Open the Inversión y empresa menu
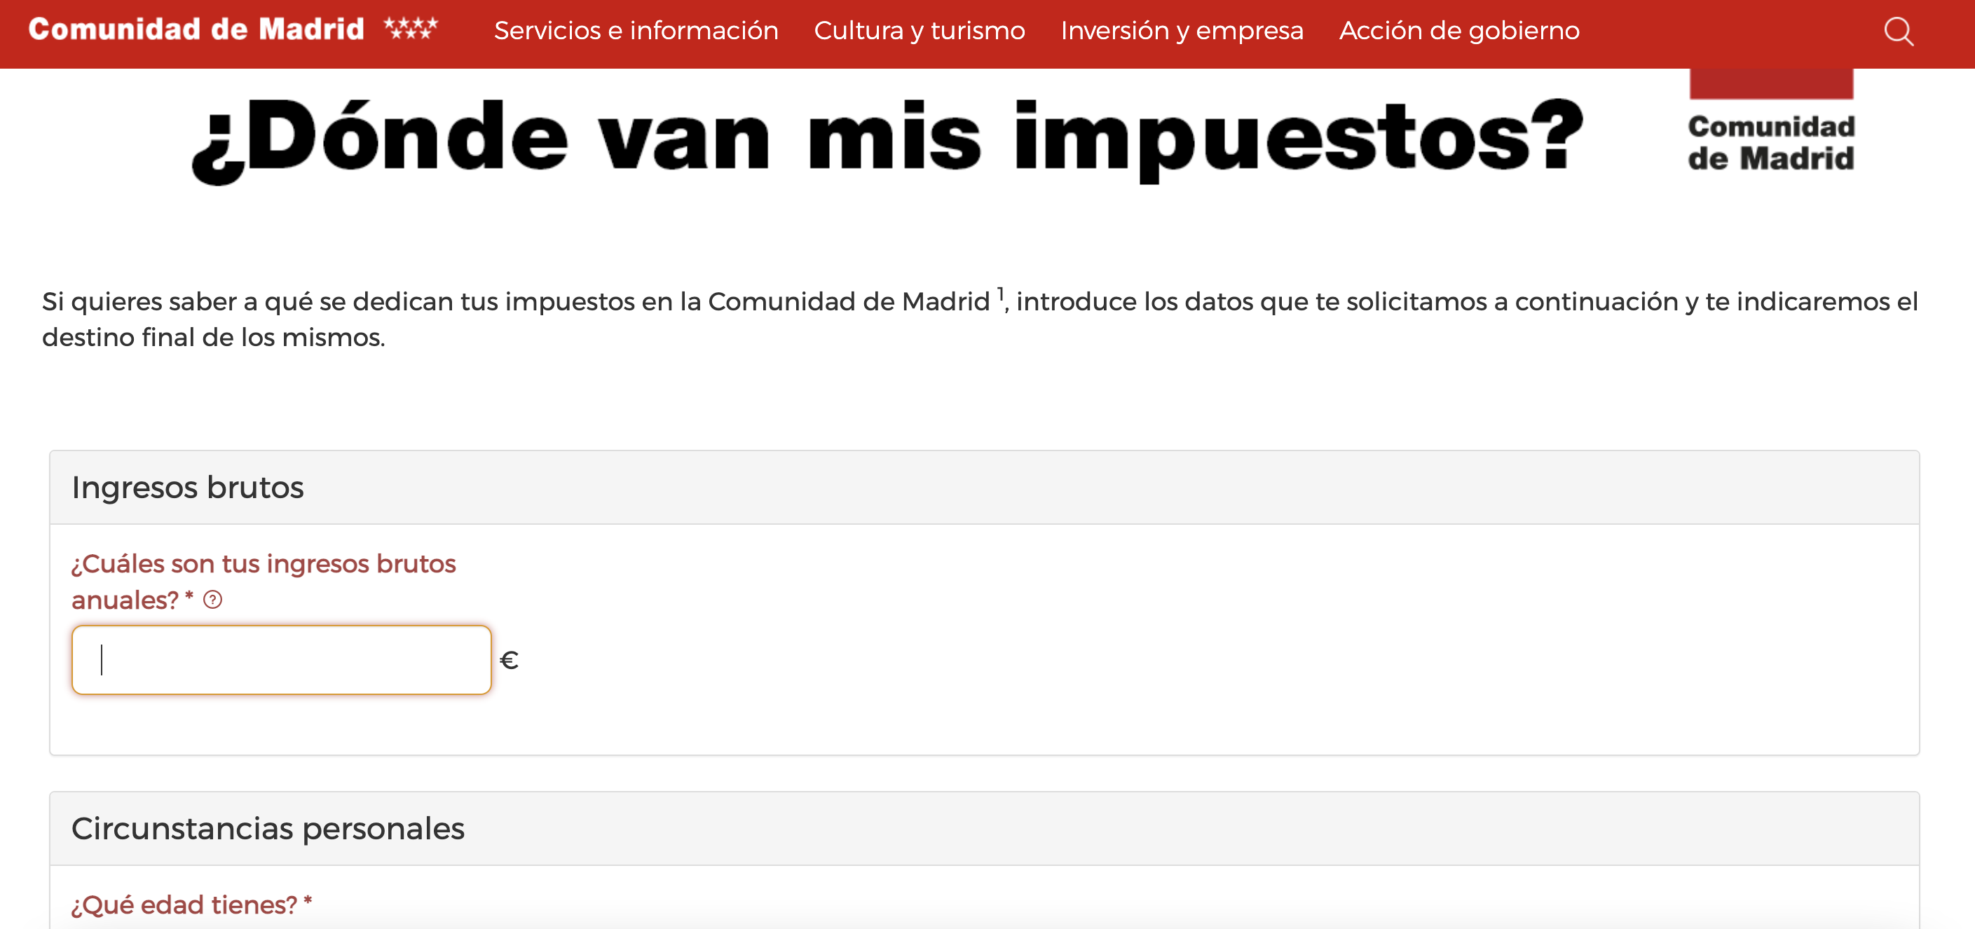1975x929 pixels. pos(1182,31)
